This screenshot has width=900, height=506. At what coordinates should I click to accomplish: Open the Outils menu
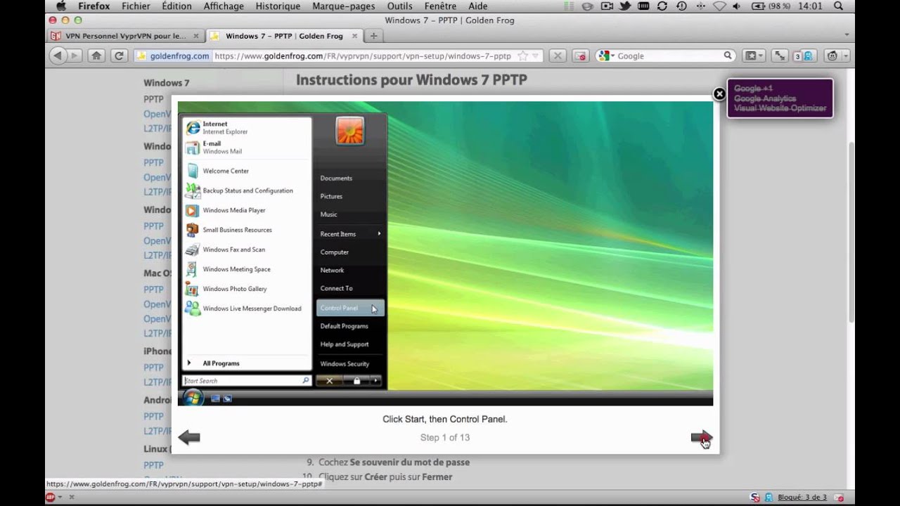[x=400, y=6]
